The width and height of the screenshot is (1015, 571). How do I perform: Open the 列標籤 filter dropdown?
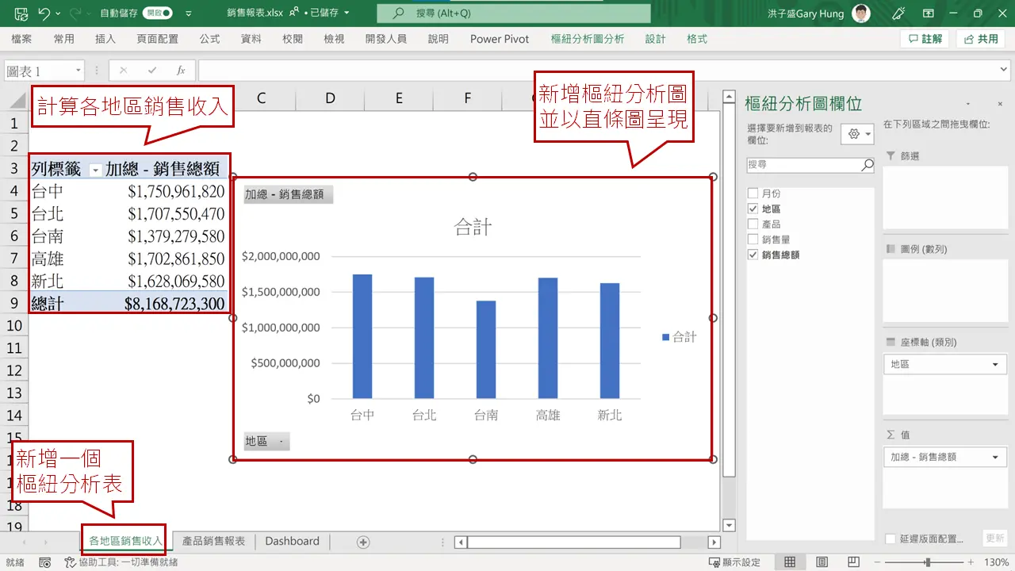96,170
